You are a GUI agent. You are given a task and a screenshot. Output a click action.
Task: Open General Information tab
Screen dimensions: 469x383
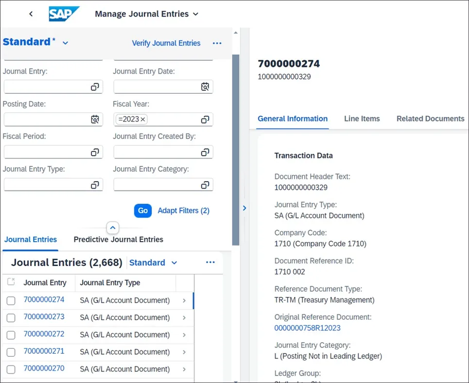click(293, 119)
